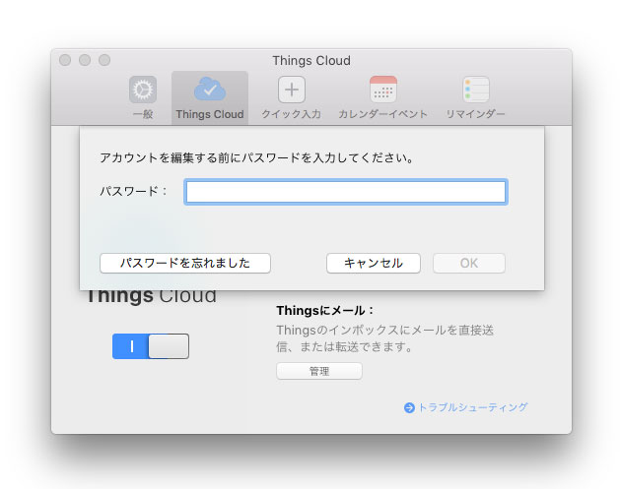Open the リマインダー list icon
Viewport: 620px width, 489px height.
coord(476,90)
